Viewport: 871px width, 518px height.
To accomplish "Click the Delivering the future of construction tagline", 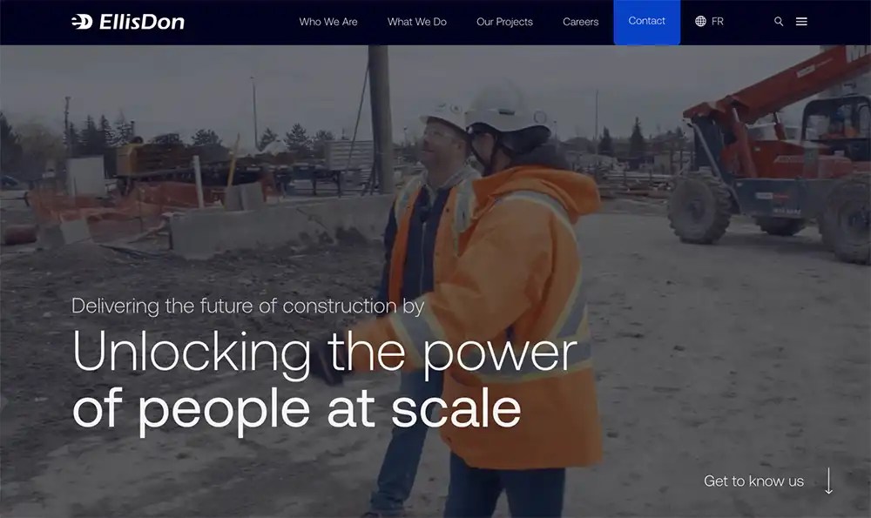I will [x=247, y=306].
